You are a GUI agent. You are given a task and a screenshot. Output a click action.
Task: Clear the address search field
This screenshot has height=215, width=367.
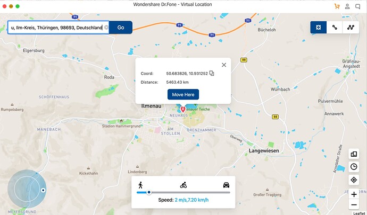(x=106, y=28)
